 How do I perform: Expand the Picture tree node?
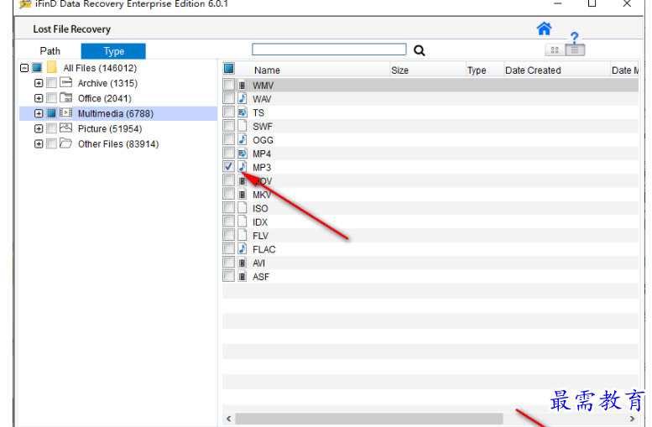[x=39, y=129]
